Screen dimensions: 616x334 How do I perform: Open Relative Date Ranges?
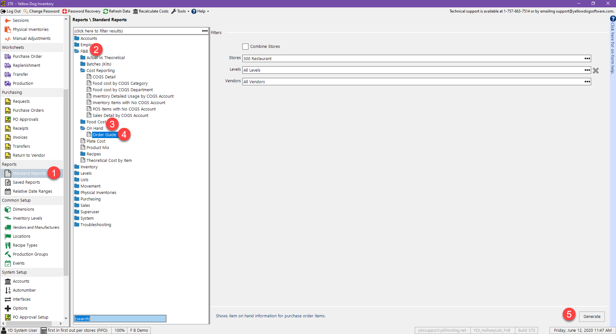32,191
